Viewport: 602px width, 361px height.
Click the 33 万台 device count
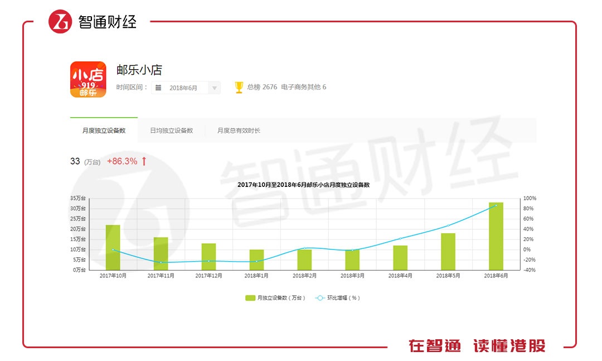[x=85, y=161]
